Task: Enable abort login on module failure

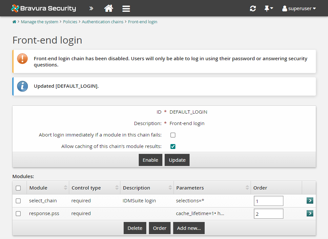Action: [173, 135]
